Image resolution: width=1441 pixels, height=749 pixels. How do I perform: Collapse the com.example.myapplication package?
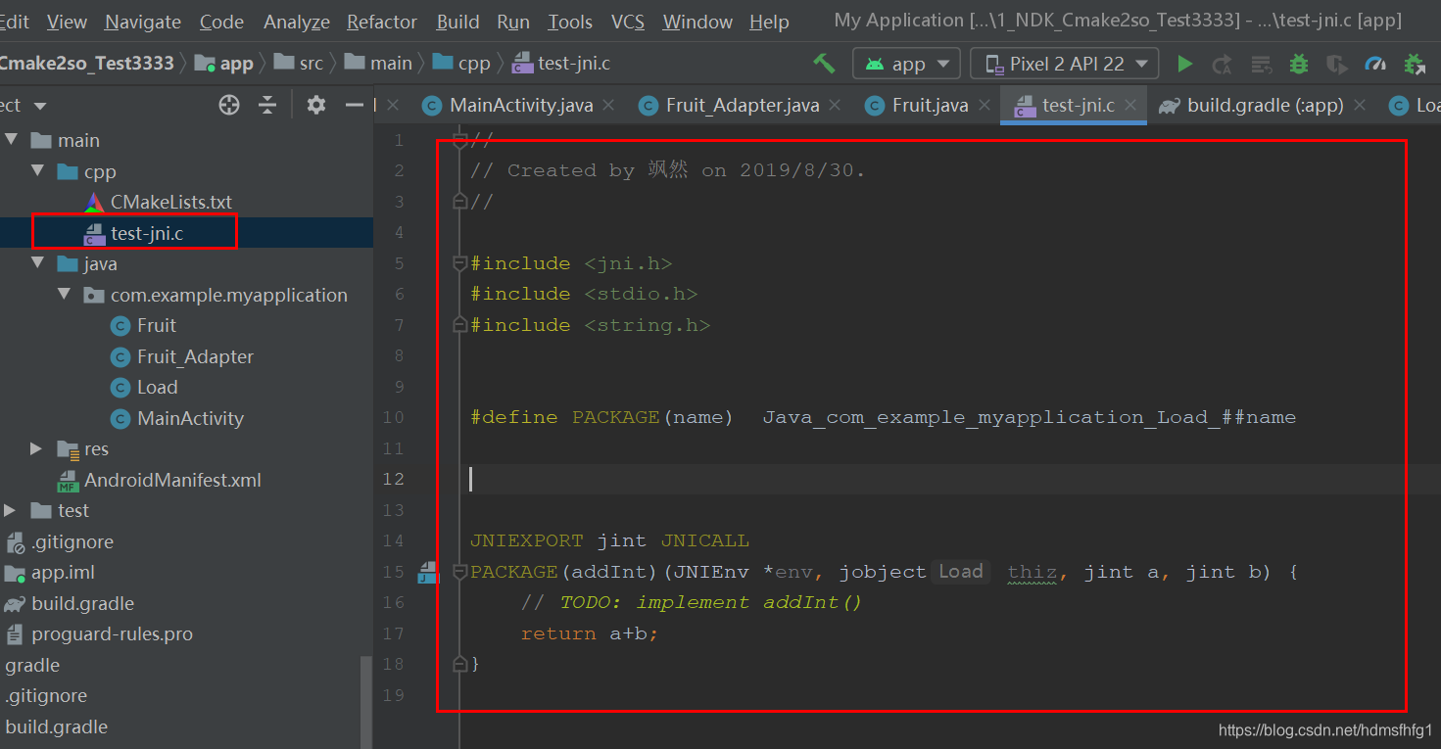click(x=64, y=294)
